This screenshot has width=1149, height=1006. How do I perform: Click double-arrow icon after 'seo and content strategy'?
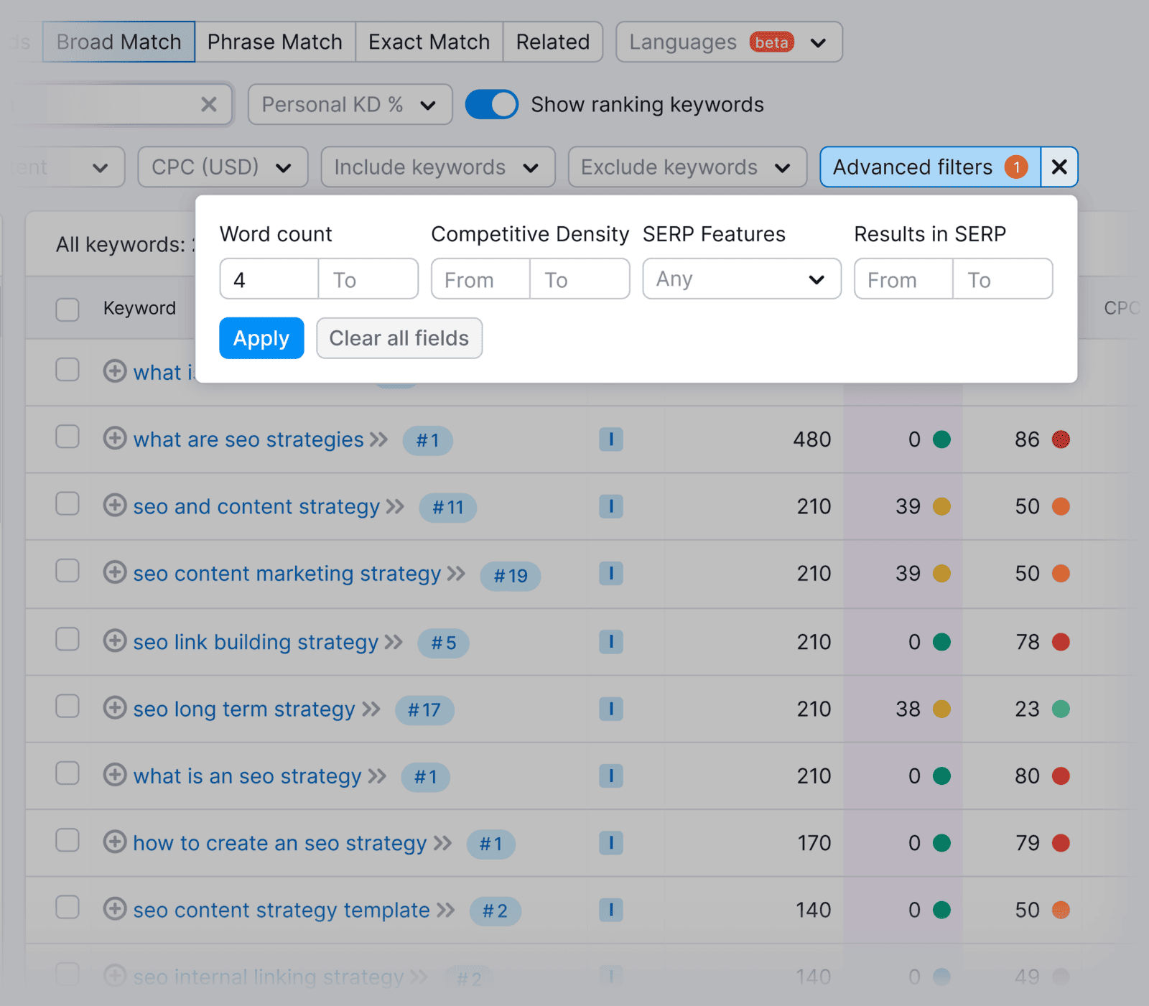(395, 507)
